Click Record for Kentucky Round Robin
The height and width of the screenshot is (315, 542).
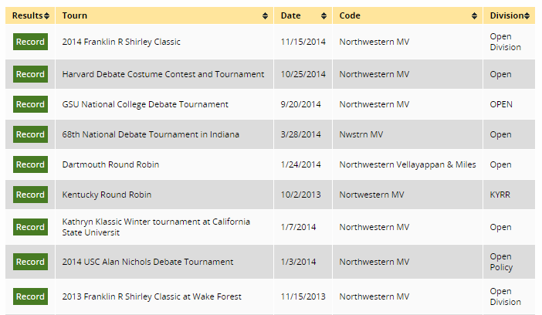click(x=30, y=195)
